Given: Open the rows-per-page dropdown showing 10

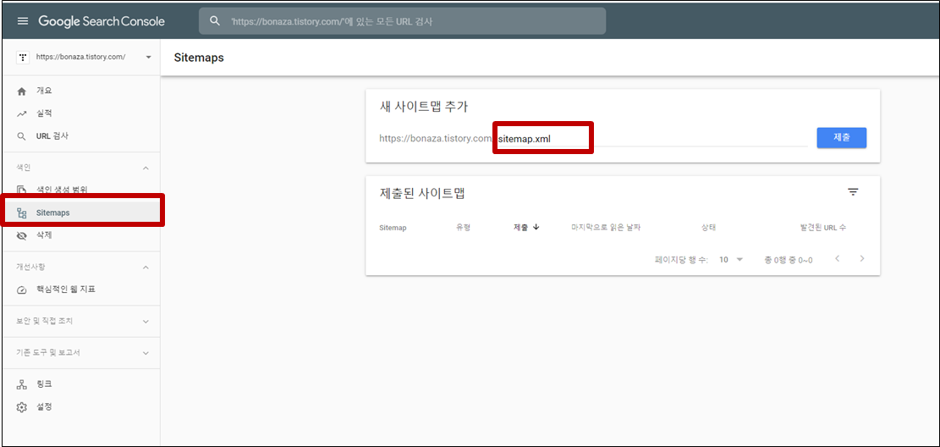Looking at the screenshot, I should 731,260.
